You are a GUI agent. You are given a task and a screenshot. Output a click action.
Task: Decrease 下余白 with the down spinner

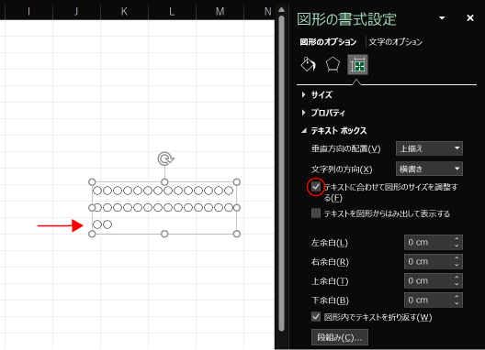pyautogui.click(x=457, y=303)
